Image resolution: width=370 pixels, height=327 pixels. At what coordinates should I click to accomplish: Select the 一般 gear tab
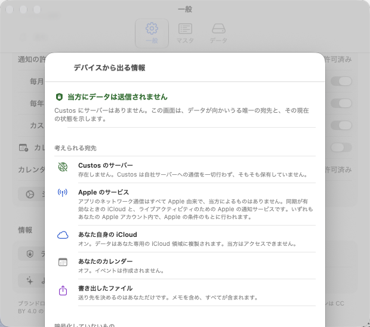coord(152,33)
